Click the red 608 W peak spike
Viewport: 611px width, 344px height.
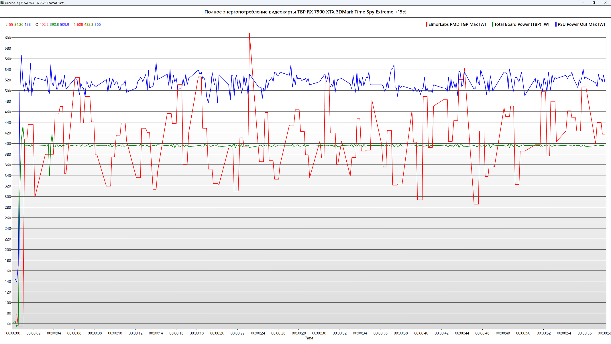tap(249, 34)
